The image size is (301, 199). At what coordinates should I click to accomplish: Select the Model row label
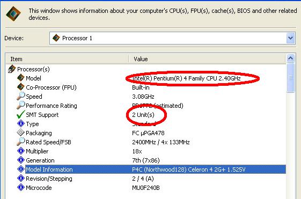pos(33,78)
